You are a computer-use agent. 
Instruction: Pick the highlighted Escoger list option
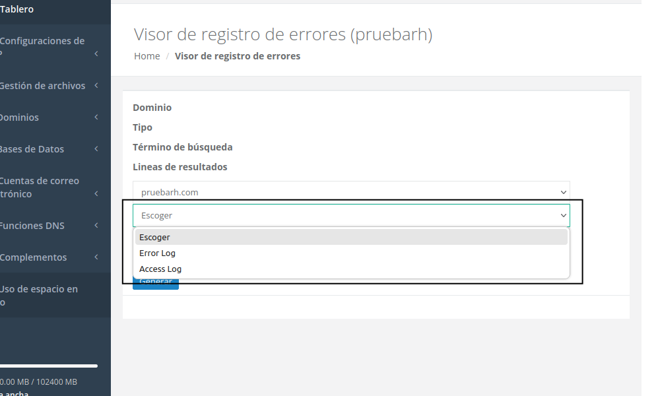tap(154, 237)
